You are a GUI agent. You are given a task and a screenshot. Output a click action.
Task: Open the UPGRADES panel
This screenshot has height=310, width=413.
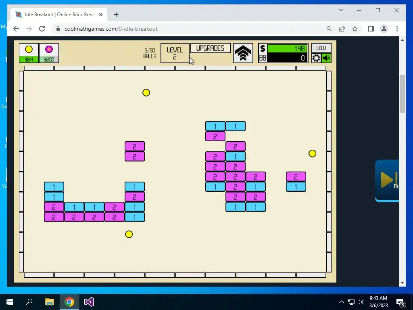[x=210, y=48]
